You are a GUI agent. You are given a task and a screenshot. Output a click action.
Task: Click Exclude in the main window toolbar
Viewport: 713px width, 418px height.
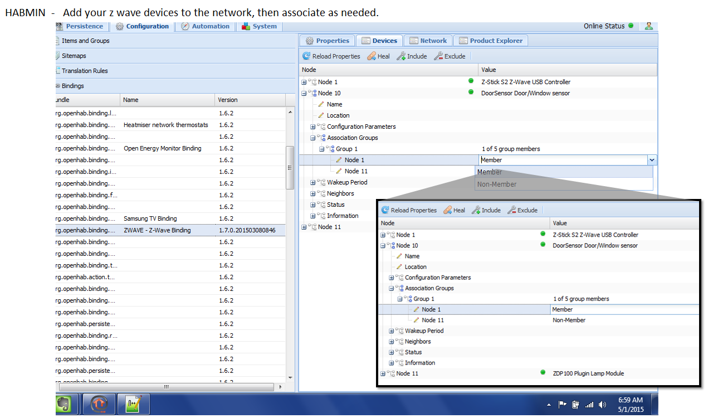[x=450, y=56]
